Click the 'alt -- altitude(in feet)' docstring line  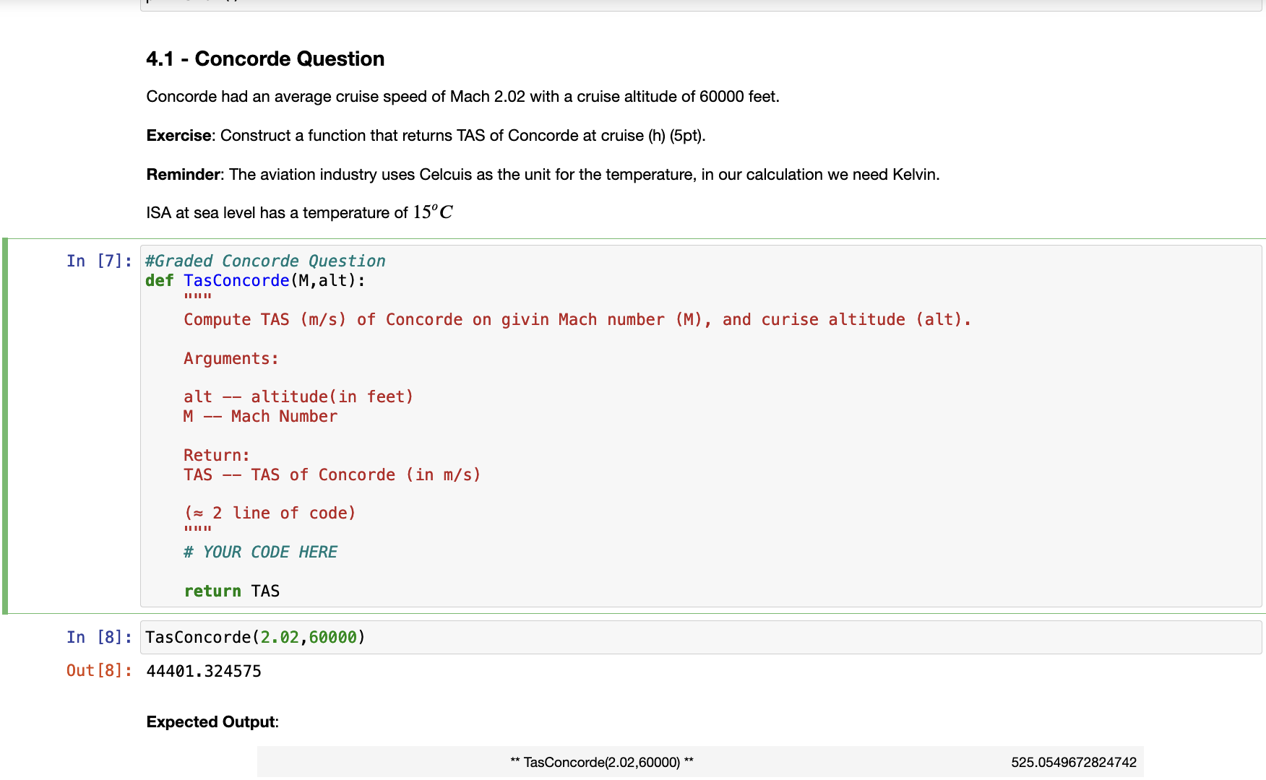[298, 396]
